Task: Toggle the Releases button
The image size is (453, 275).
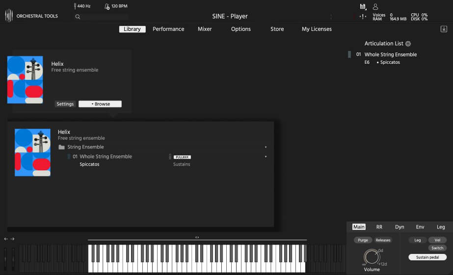Action: (x=383, y=240)
